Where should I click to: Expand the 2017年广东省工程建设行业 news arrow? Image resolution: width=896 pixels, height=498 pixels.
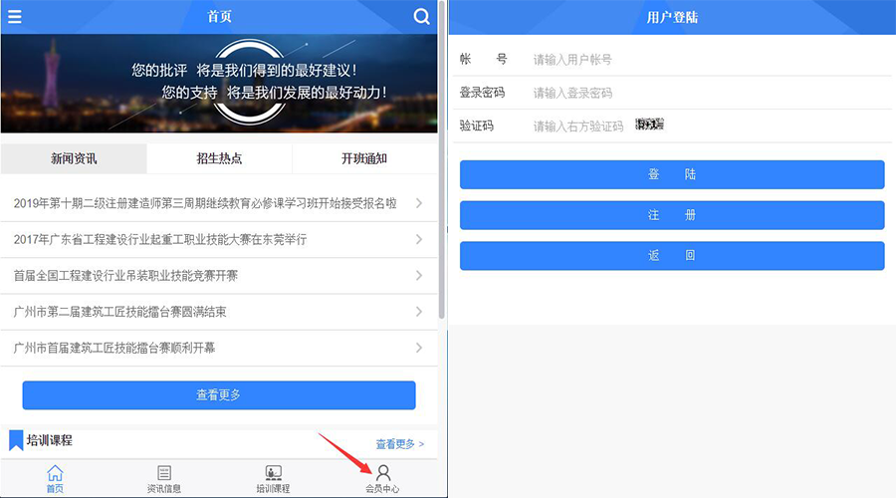tap(419, 239)
